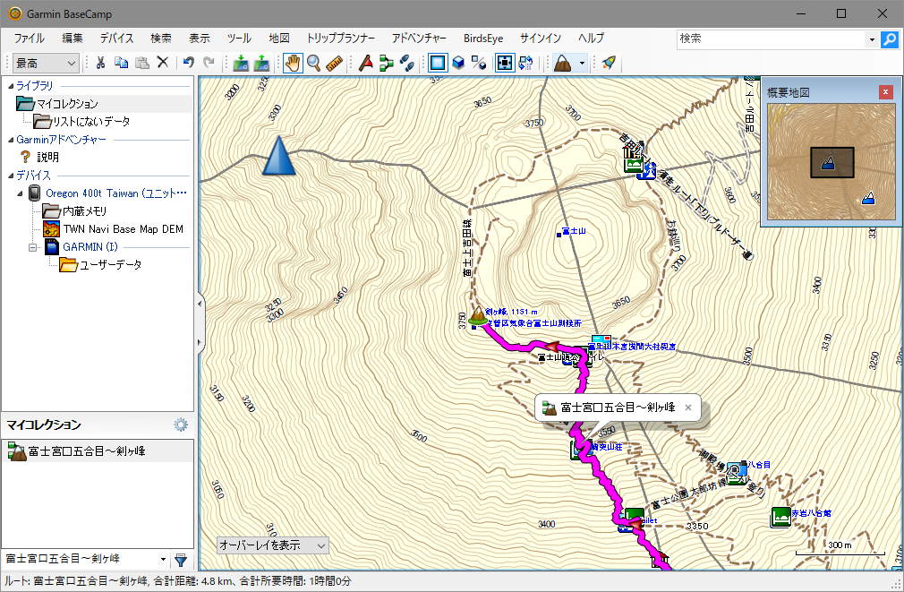
Task: Select the New Route tool
Action: pos(387,63)
